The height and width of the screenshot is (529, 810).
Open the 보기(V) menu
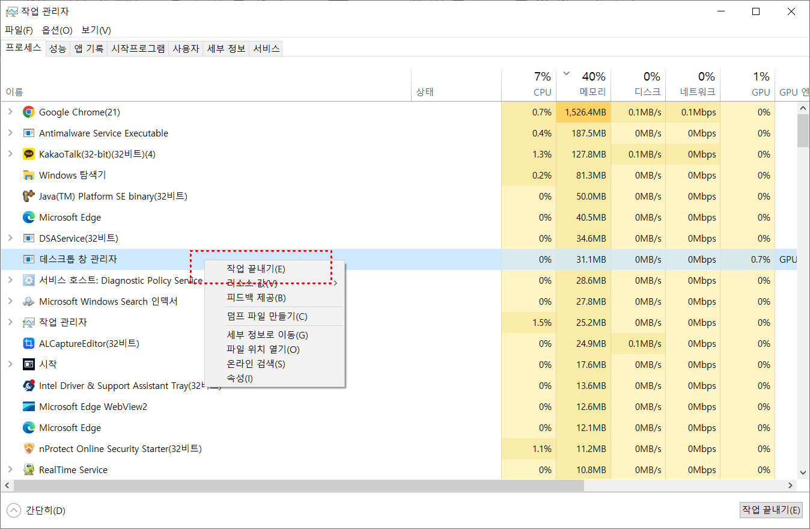[96, 30]
